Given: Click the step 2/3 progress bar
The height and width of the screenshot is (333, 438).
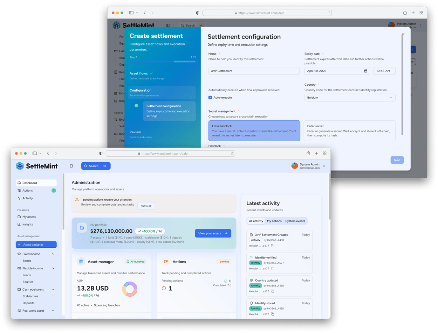Looking at the screenshot, I should click(x=163, y=62).
